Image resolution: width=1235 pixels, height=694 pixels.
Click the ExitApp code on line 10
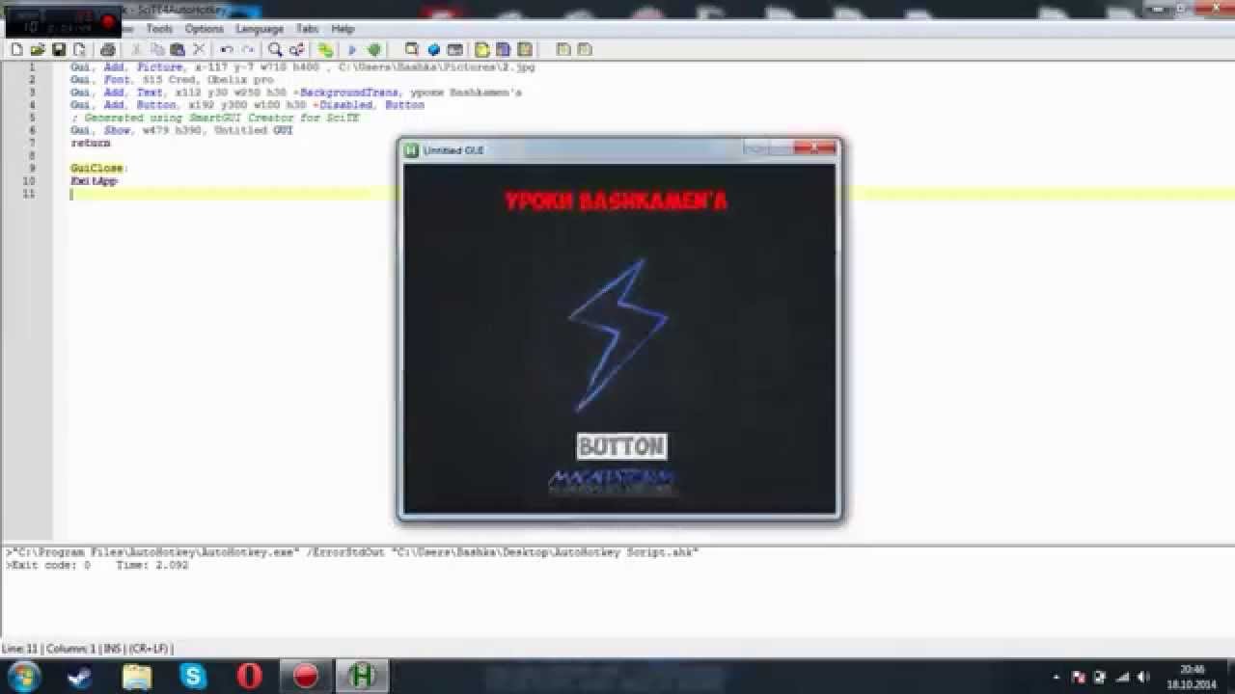(94, 181)
